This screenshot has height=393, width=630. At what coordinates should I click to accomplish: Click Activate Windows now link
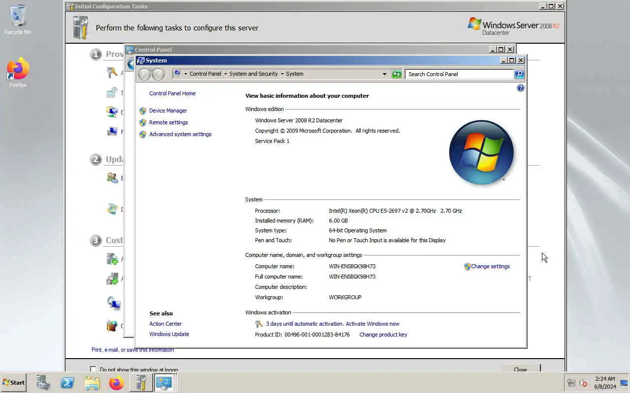pyautogui.click(x=373, y=324)
